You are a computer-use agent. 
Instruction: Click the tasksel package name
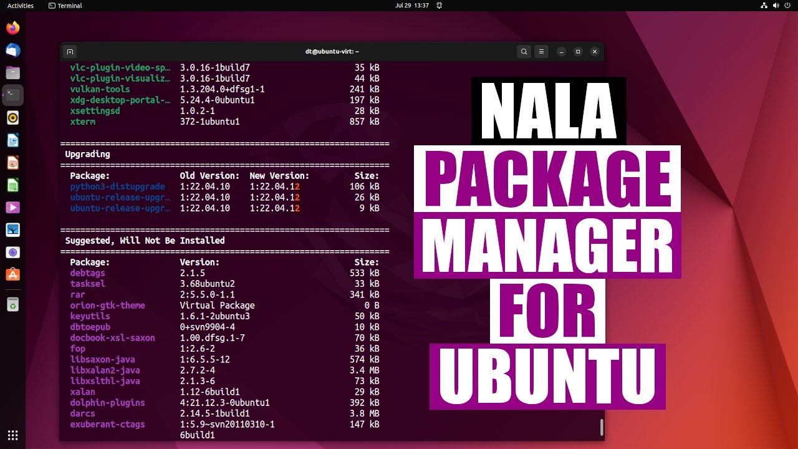coord(87,284)
